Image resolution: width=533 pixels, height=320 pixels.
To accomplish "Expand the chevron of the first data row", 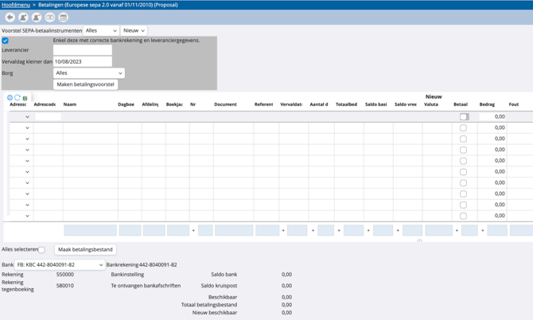I will 27,128.
